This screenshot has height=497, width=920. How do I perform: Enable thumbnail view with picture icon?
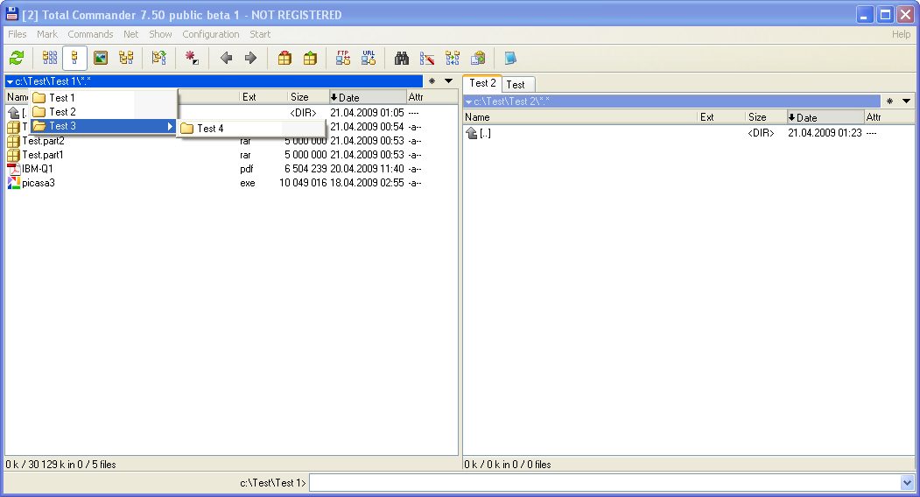(x=101, y=58)
